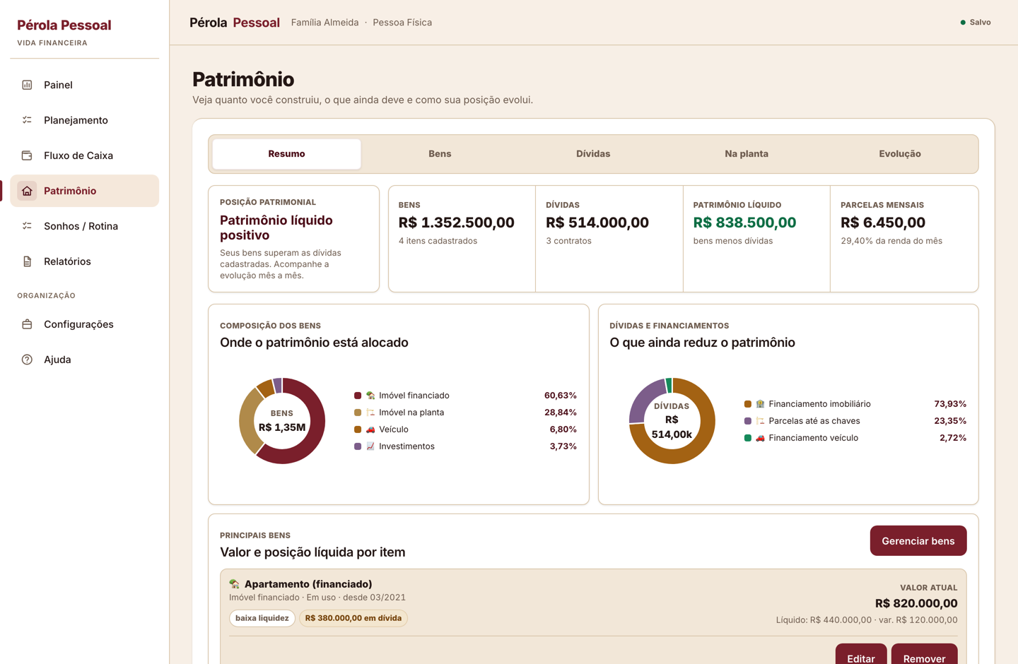
Task: Click the Bens R$ 1,35M donut chart
Action: [282, 421]
